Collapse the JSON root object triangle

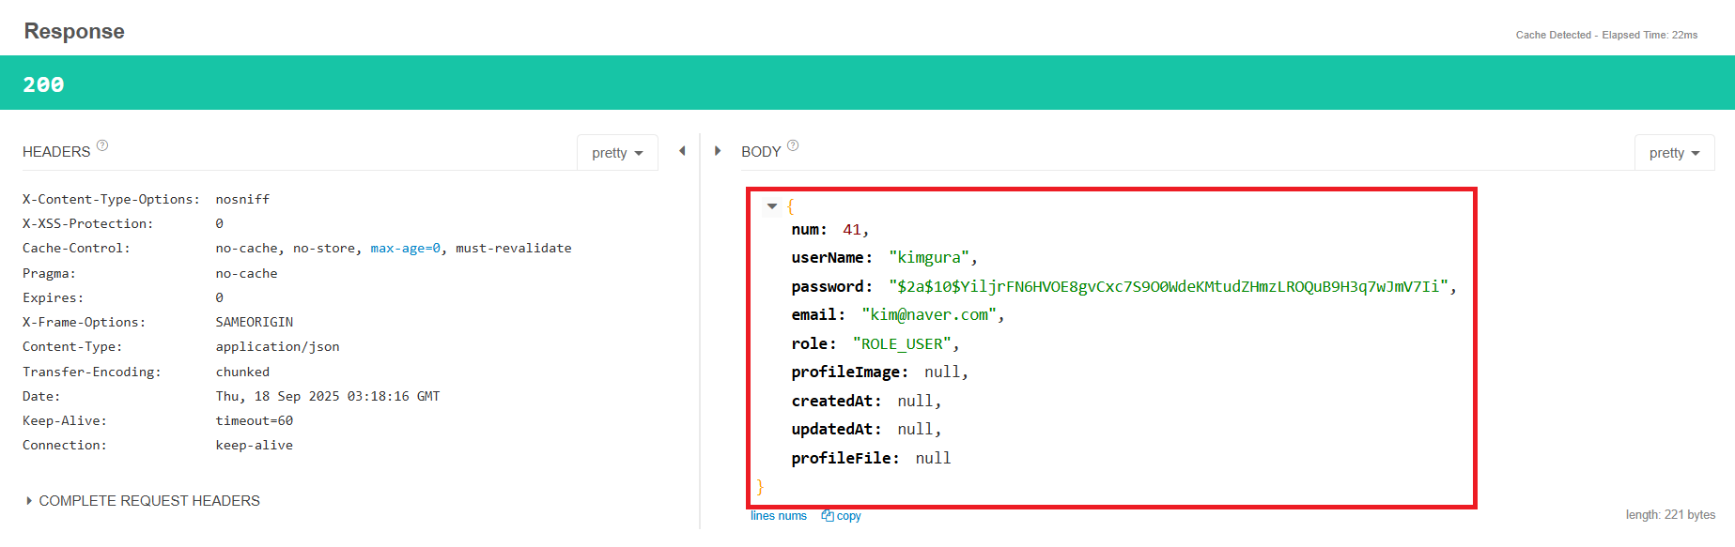pyautogui.click(x=772, y=206)
